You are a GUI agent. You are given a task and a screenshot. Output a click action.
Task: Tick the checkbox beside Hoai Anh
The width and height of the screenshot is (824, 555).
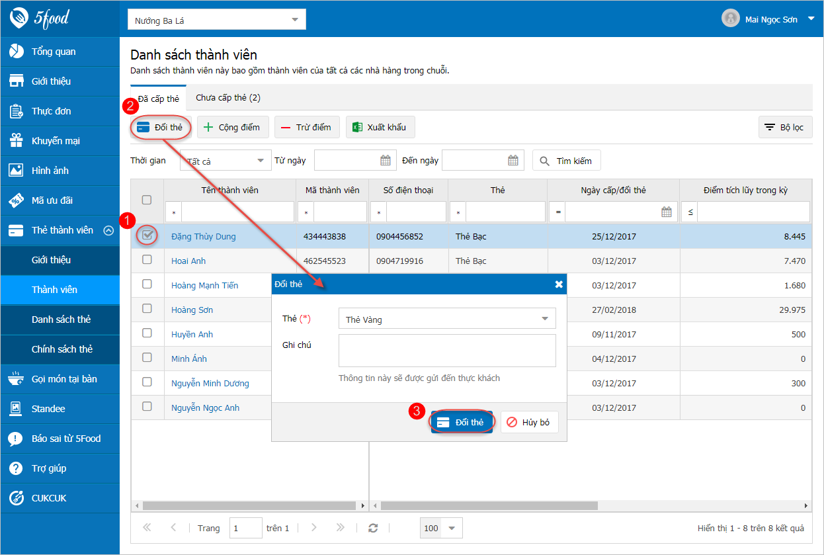(147, 260)
